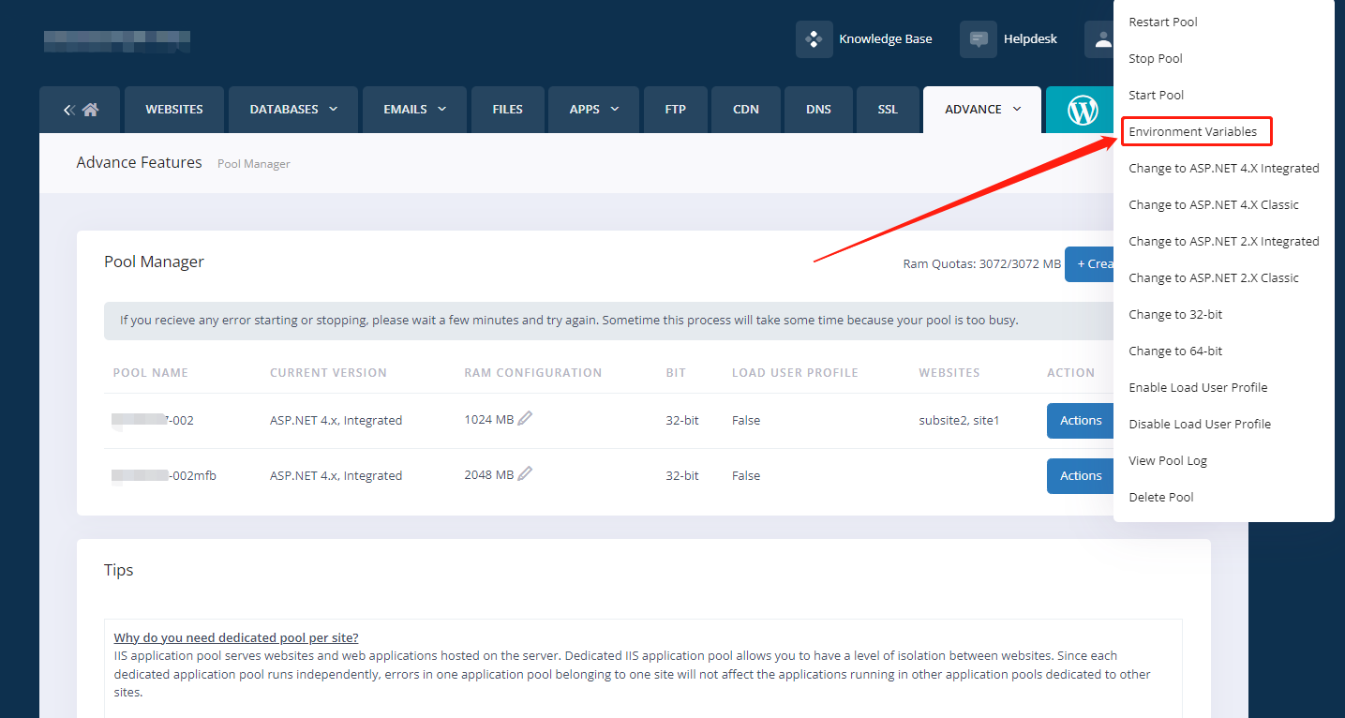Image resolution: width=1345 pixels, height=718 pixels.
Task: Choose Delete Pool from menu
Action: coord(1160,498)
